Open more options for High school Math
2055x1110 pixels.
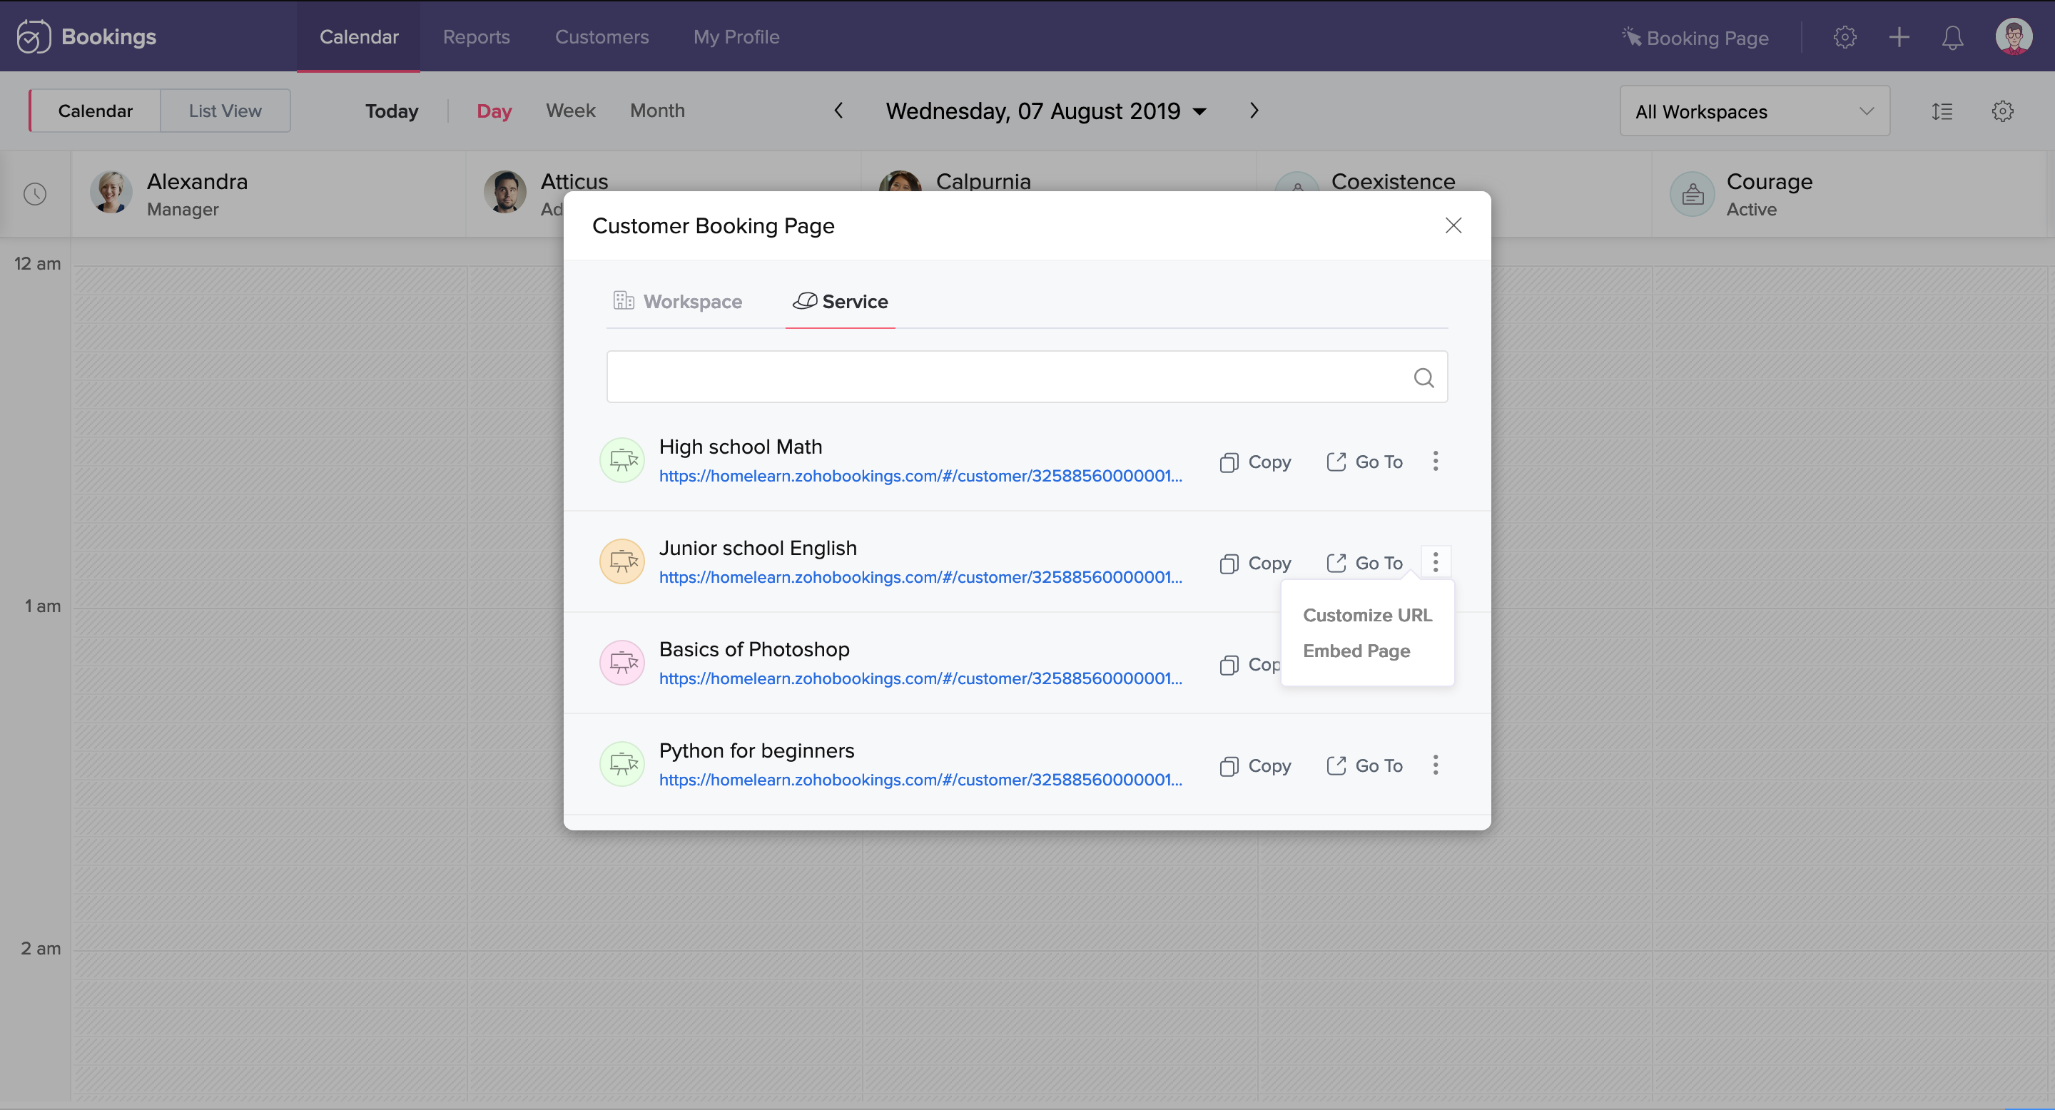1435,461
